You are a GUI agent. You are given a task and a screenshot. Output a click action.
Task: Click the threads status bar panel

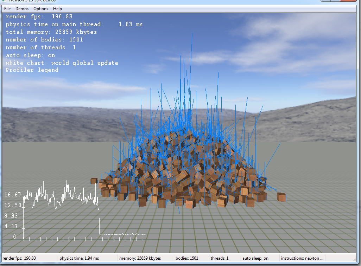220,258
